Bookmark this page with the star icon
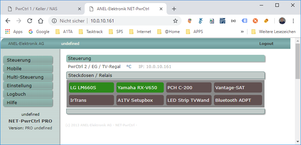 pos(175,21)
